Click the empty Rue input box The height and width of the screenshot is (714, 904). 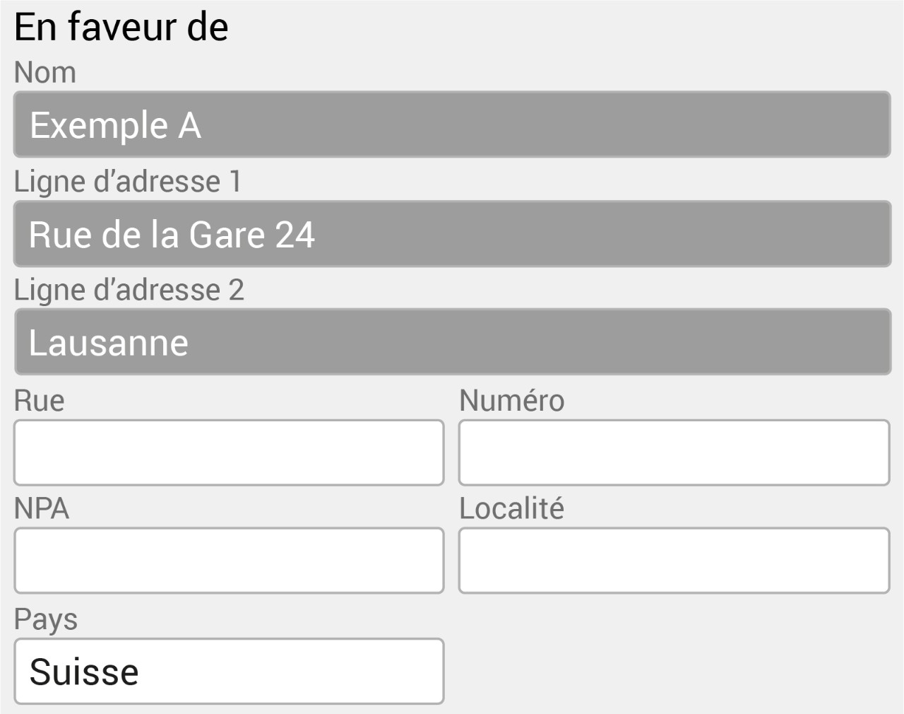tap(229, 452)
